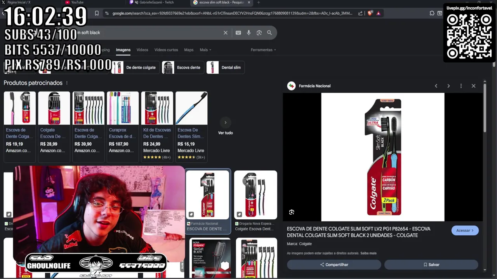This screenshot has height=279, width=497.
Task: Click the large Colgate 2Pack preview image
Action: pos(383,157)
